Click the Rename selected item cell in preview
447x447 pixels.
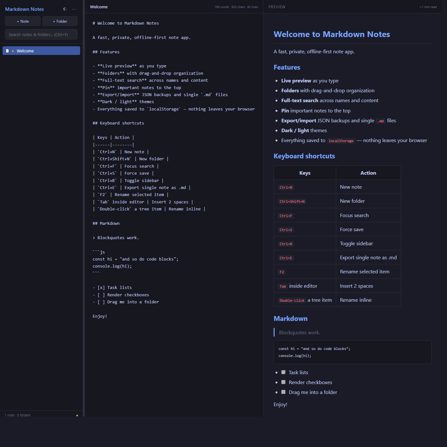pyautogui.click(x=368, y=271)
